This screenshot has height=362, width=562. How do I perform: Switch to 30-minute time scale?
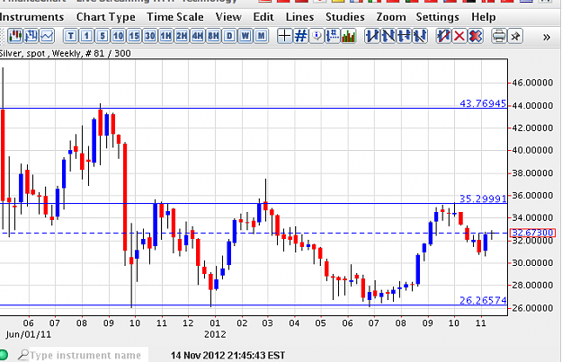click(x=150, y=36)
